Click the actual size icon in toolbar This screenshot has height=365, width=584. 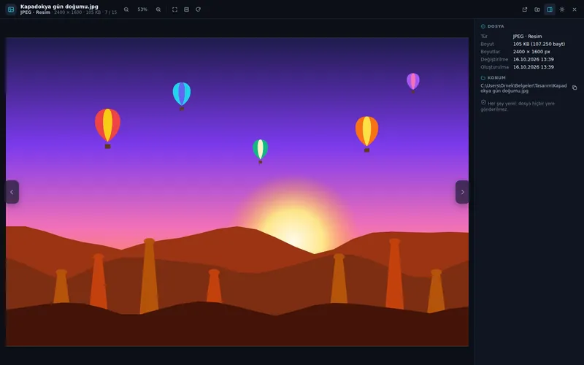187,9
